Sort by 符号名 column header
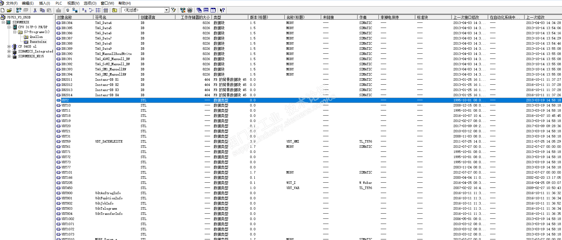 [116, 17]
